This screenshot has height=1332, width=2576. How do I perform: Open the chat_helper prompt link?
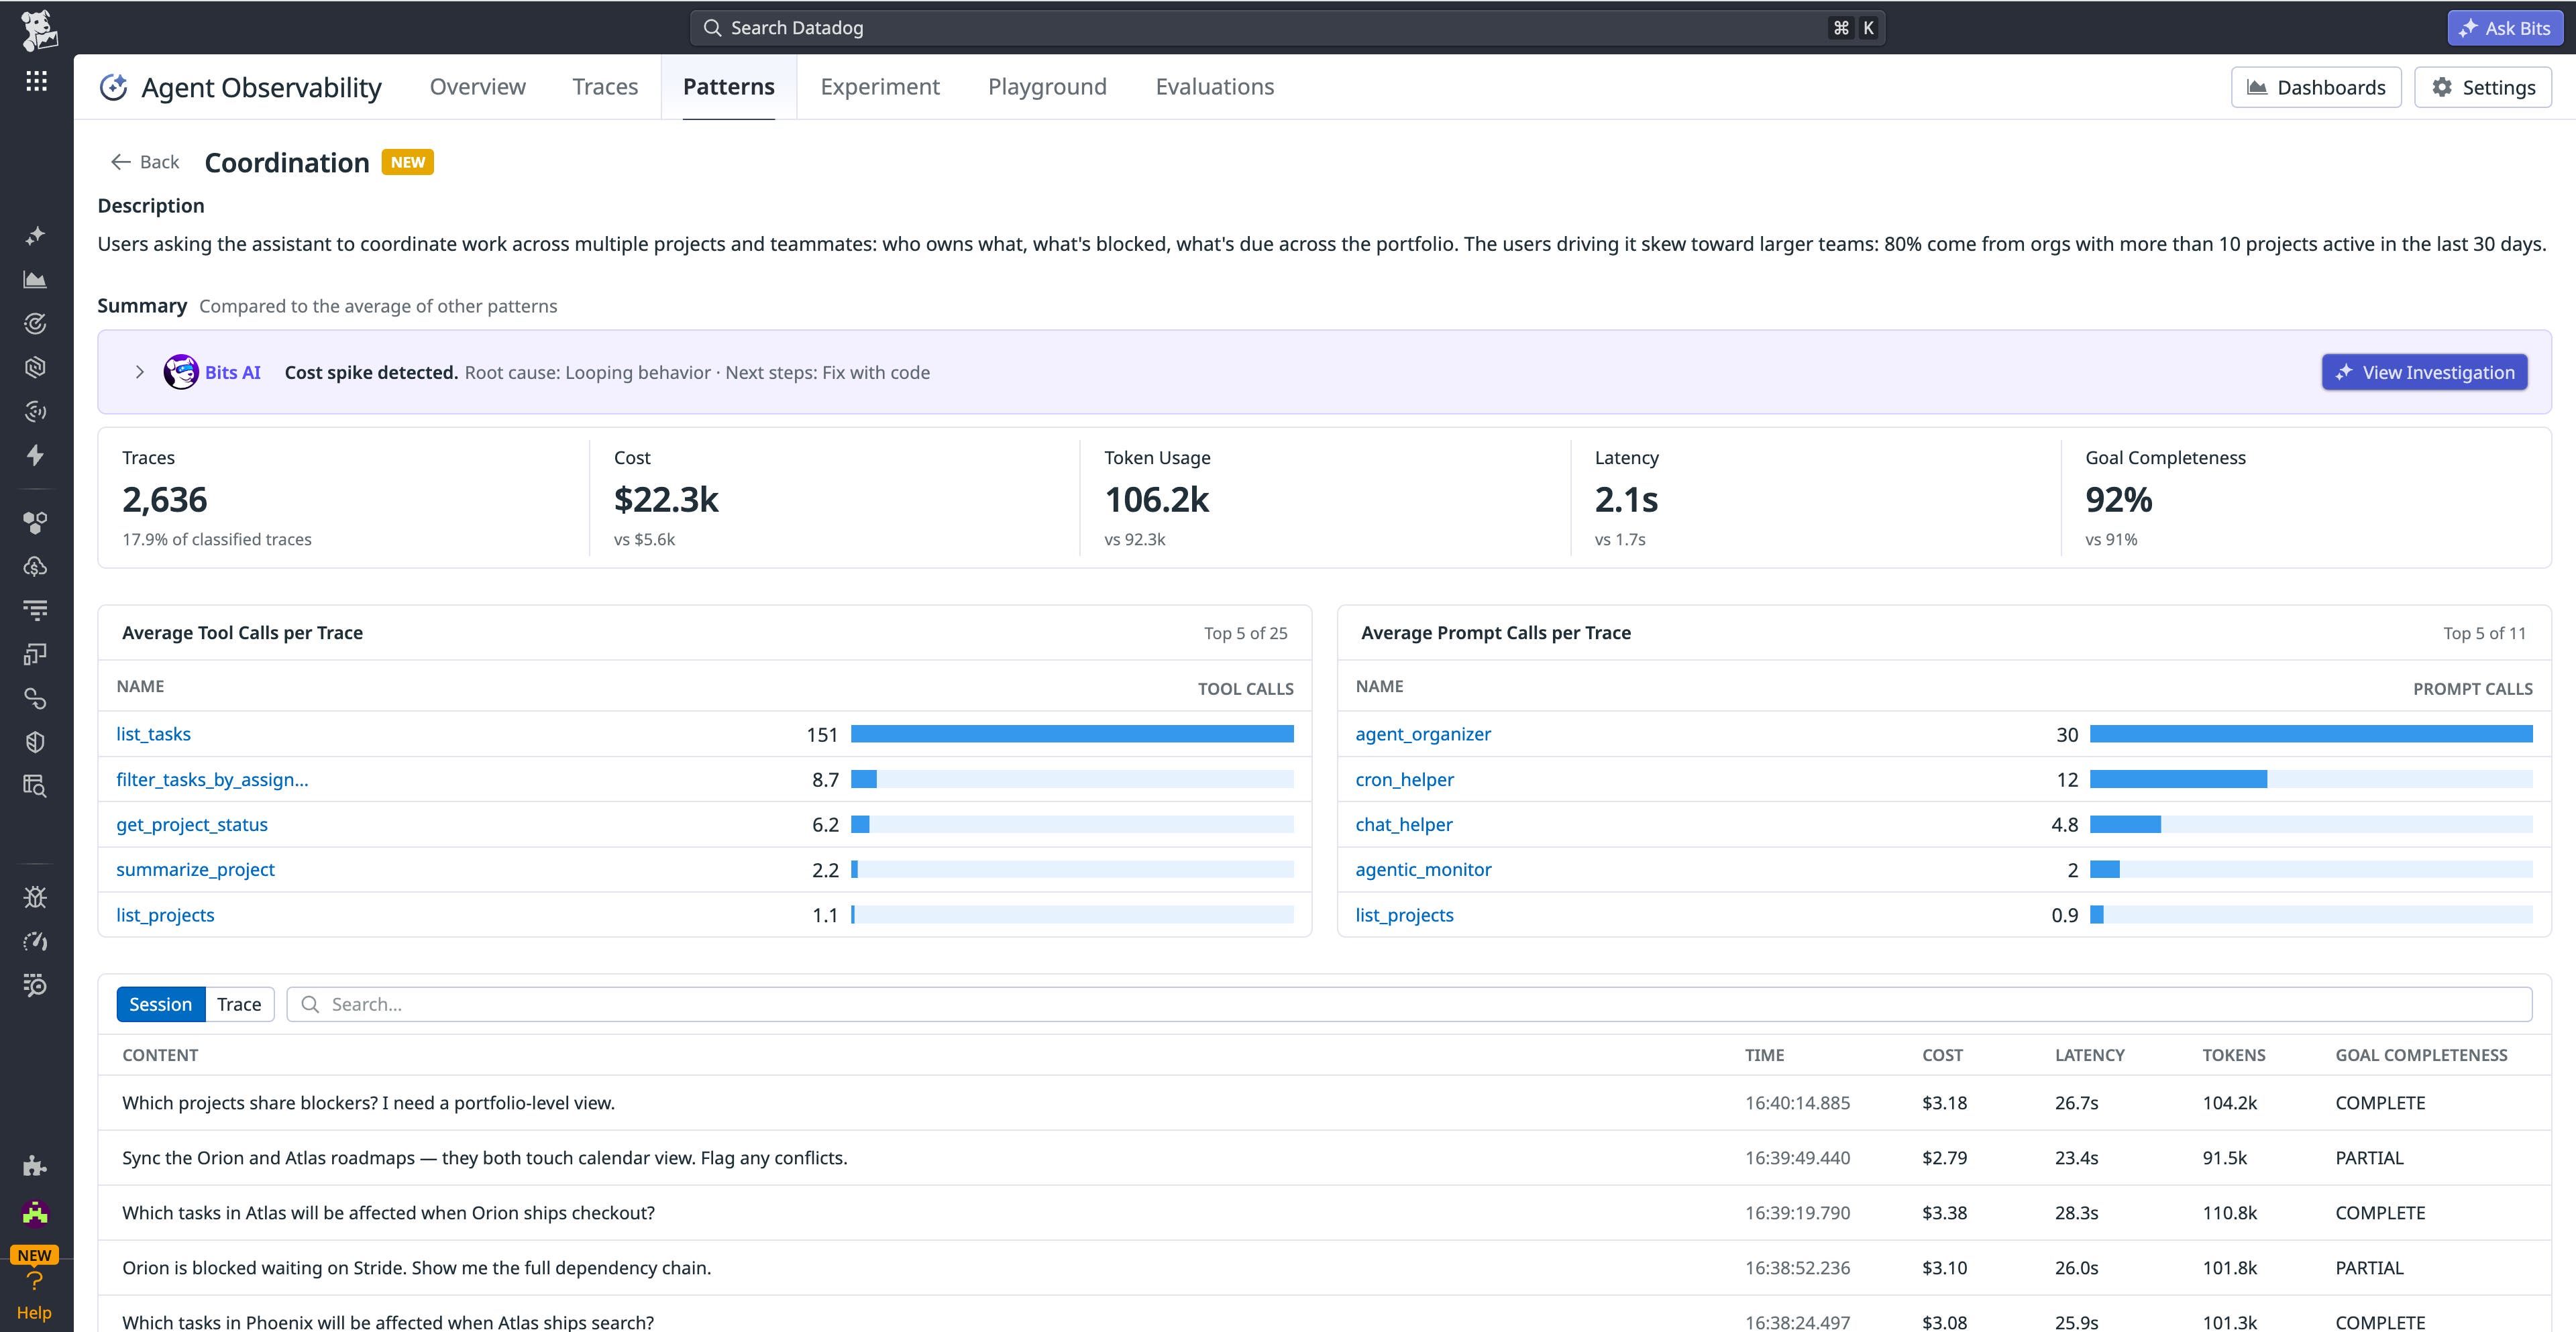[1404, 824]
